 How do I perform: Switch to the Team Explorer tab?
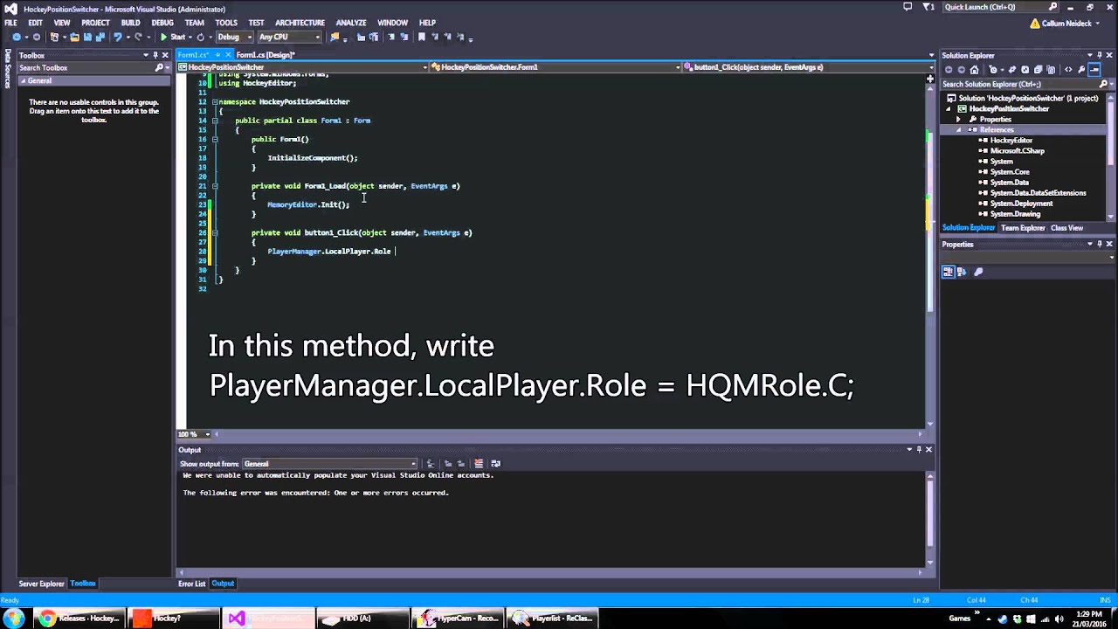click(x=1023, y=228)
